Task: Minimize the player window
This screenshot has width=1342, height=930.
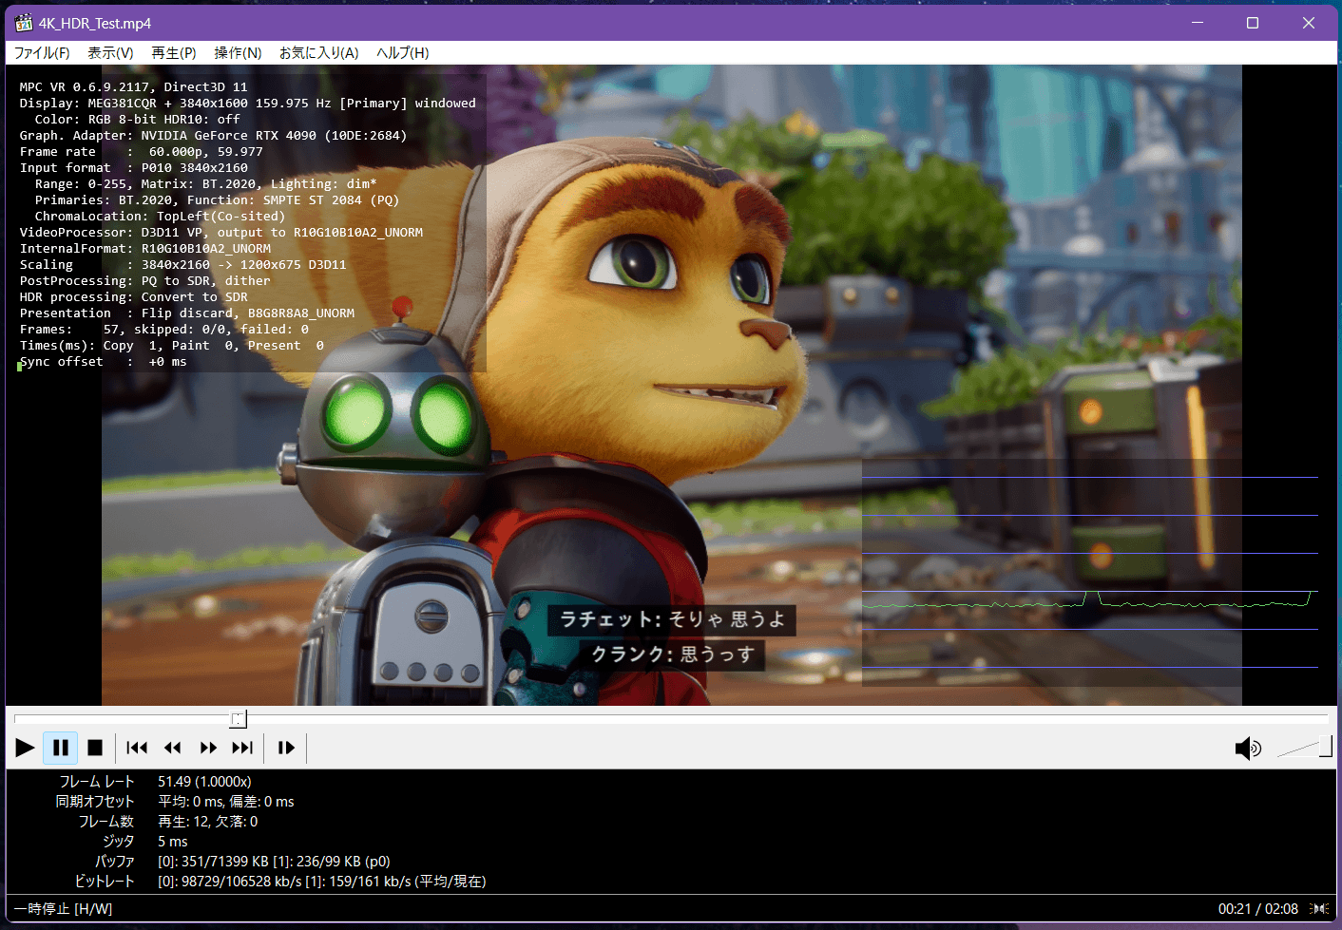Action: (x=1198, y=23)
